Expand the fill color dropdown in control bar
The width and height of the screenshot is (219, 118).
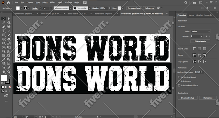[21, 8]
